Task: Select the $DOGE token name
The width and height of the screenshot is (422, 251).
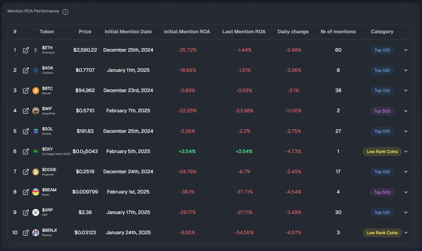Action: (x=49, y=170)
